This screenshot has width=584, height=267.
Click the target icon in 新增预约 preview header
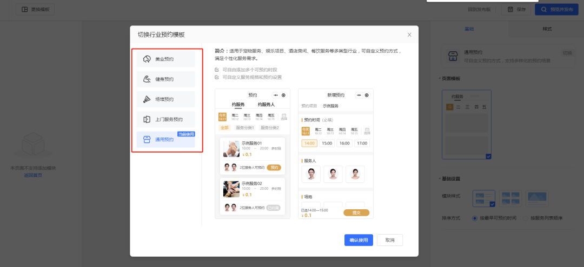click(367, 95)
